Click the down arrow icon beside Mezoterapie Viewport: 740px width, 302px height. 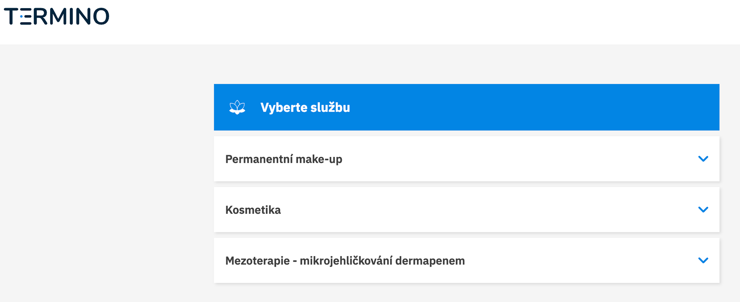pos(703,261)
